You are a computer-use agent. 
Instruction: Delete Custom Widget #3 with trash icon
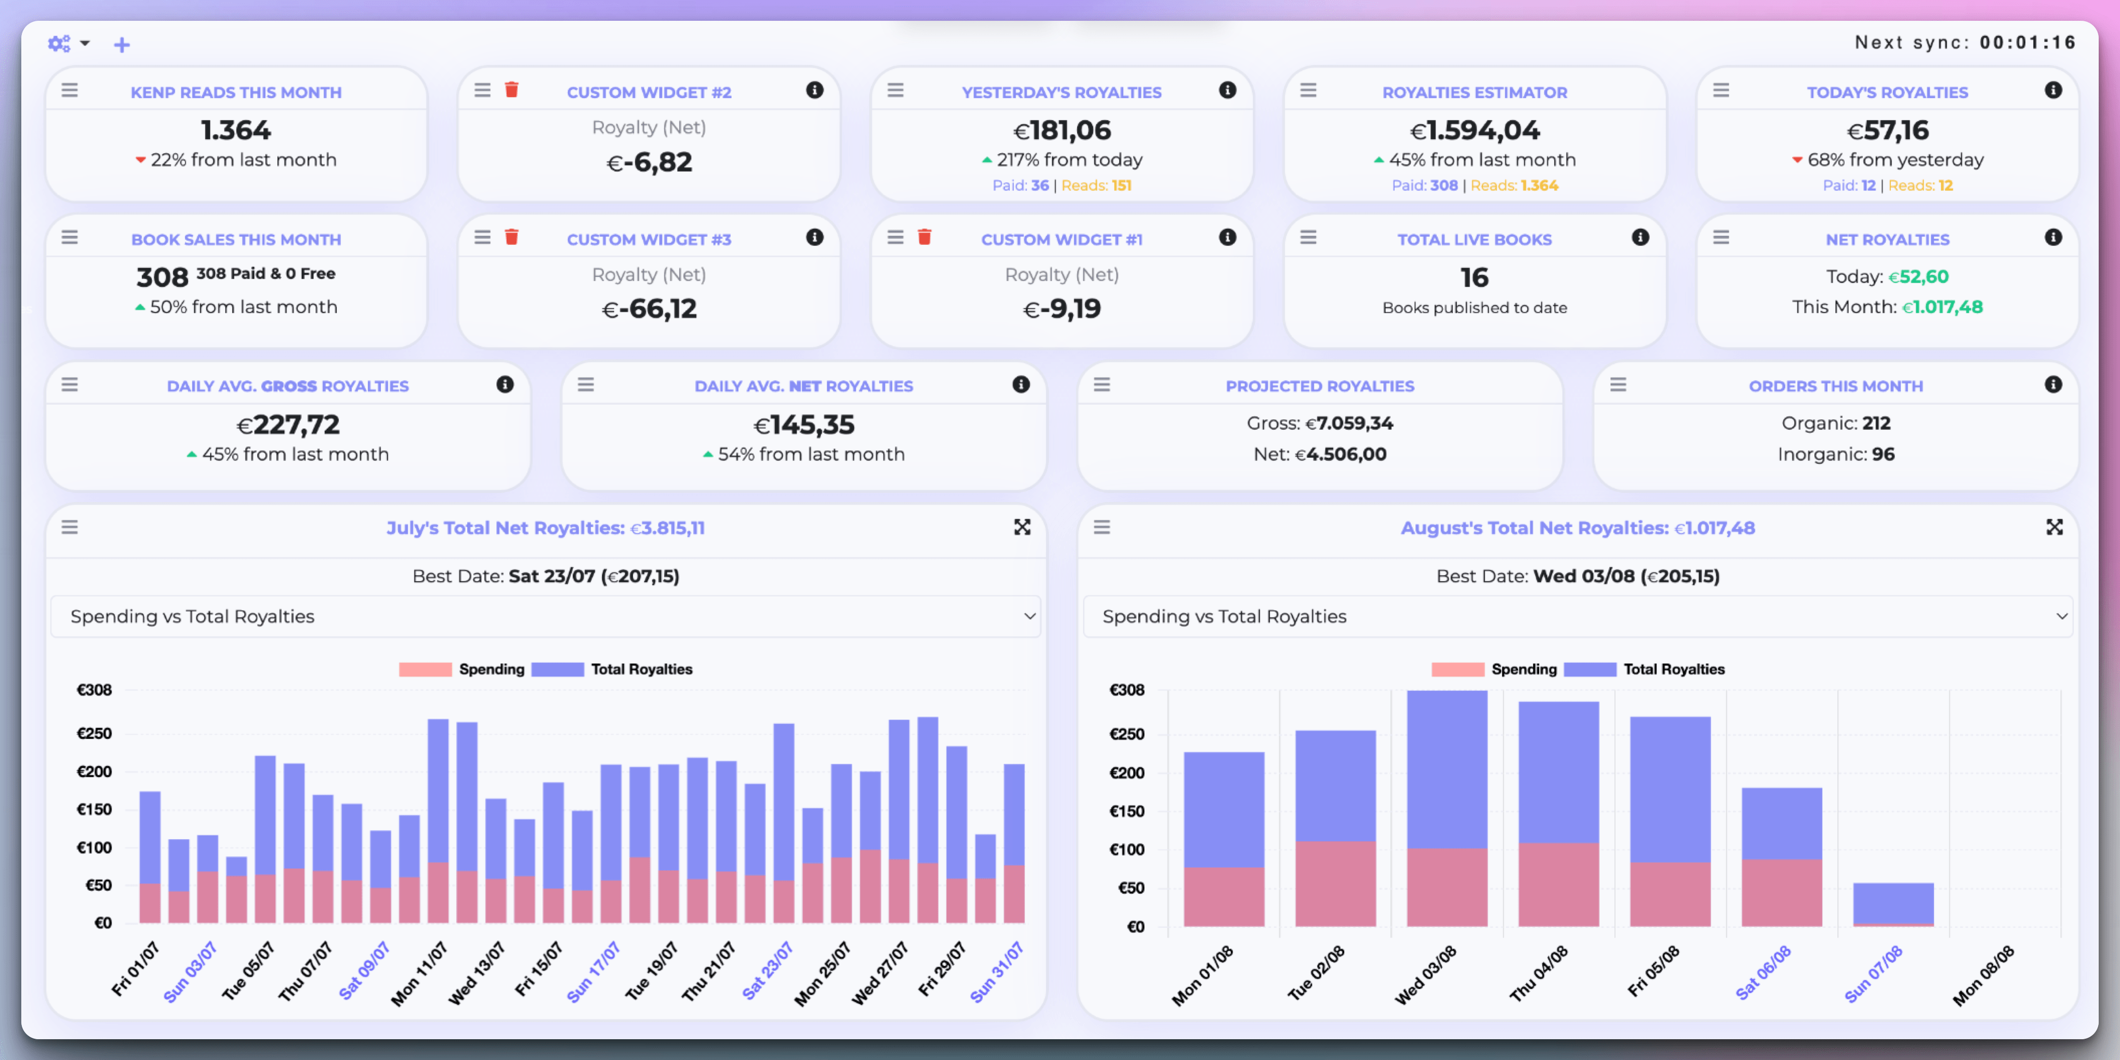pyautogui.click(x=511, y=237)
